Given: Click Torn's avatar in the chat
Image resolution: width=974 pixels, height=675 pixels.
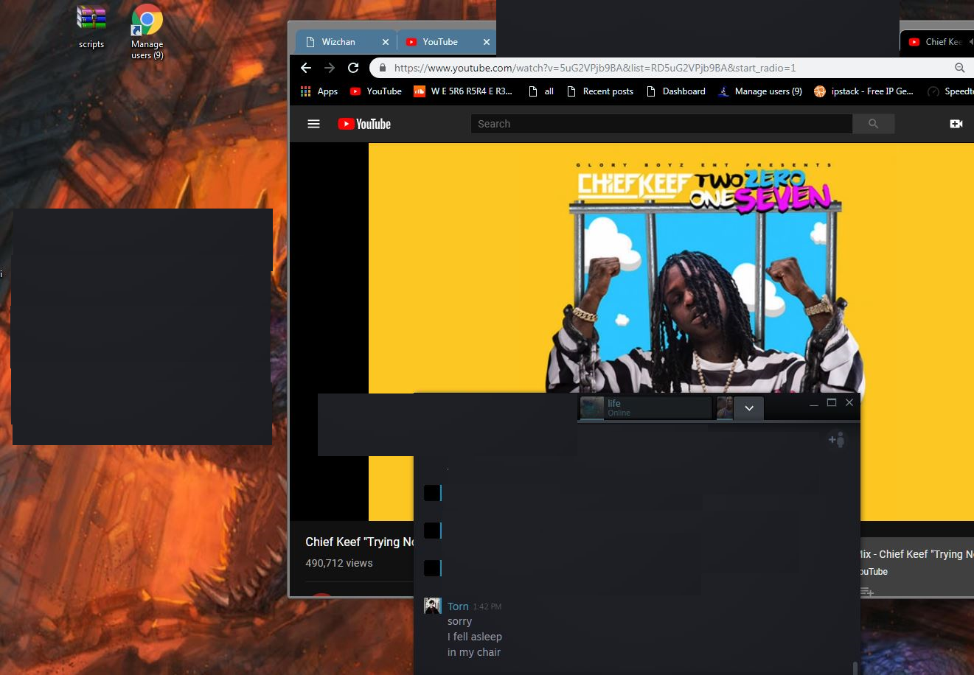Looking at the screenshot, I should [433, 606].
